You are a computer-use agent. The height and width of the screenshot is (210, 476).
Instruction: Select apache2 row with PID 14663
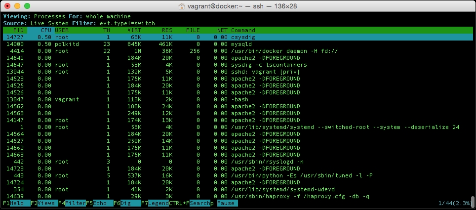coord(238,155)
